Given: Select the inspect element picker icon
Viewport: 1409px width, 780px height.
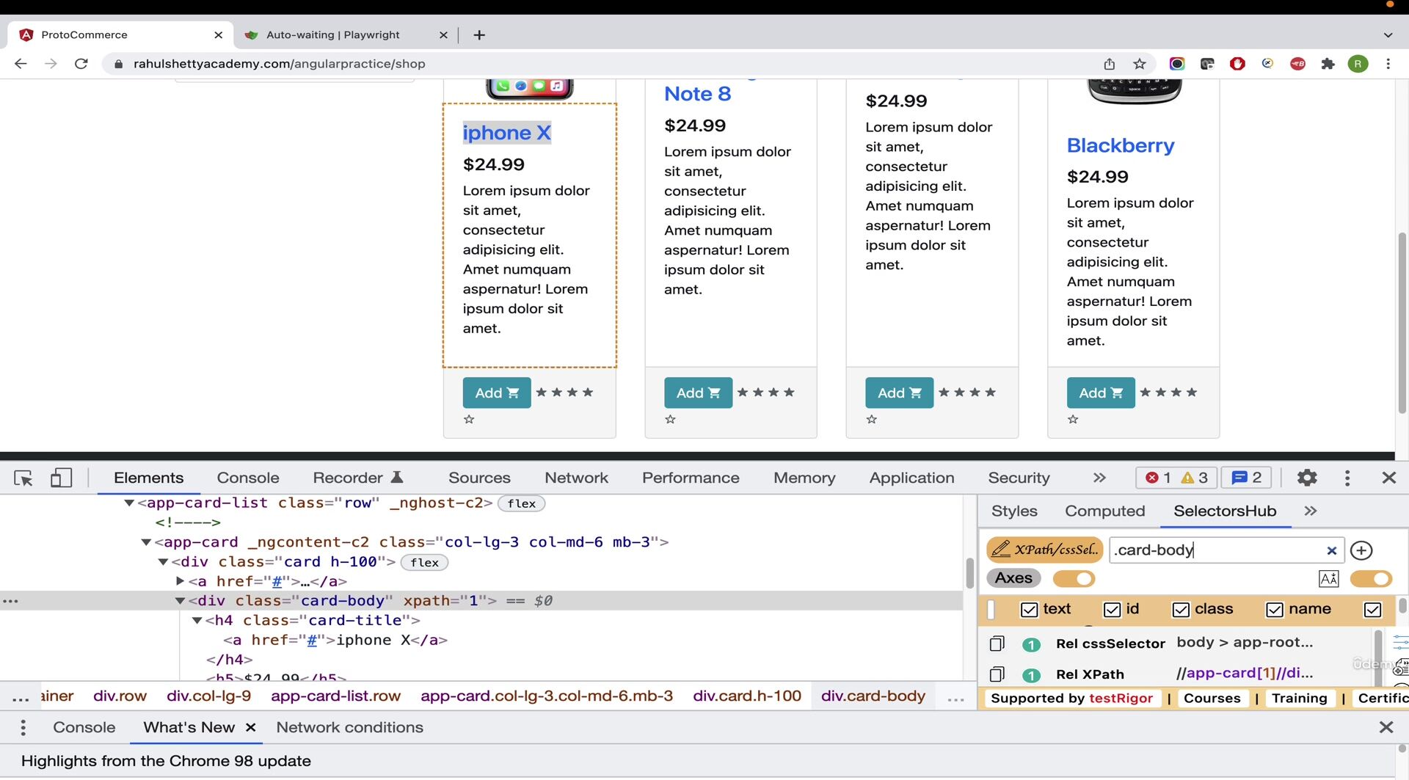Looking at the screenshot, I should pos(23,478).
